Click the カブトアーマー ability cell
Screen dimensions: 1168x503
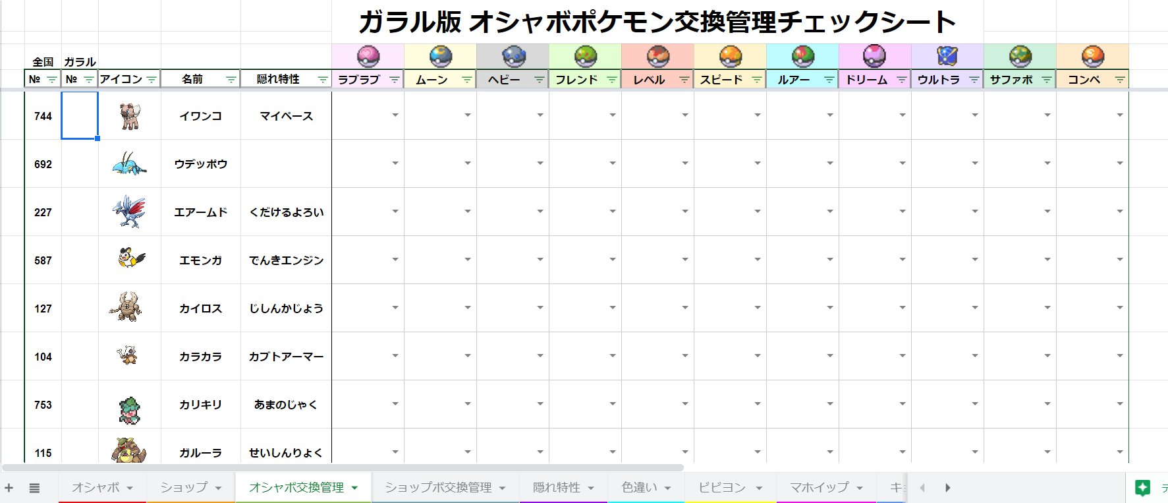(286, 357)
